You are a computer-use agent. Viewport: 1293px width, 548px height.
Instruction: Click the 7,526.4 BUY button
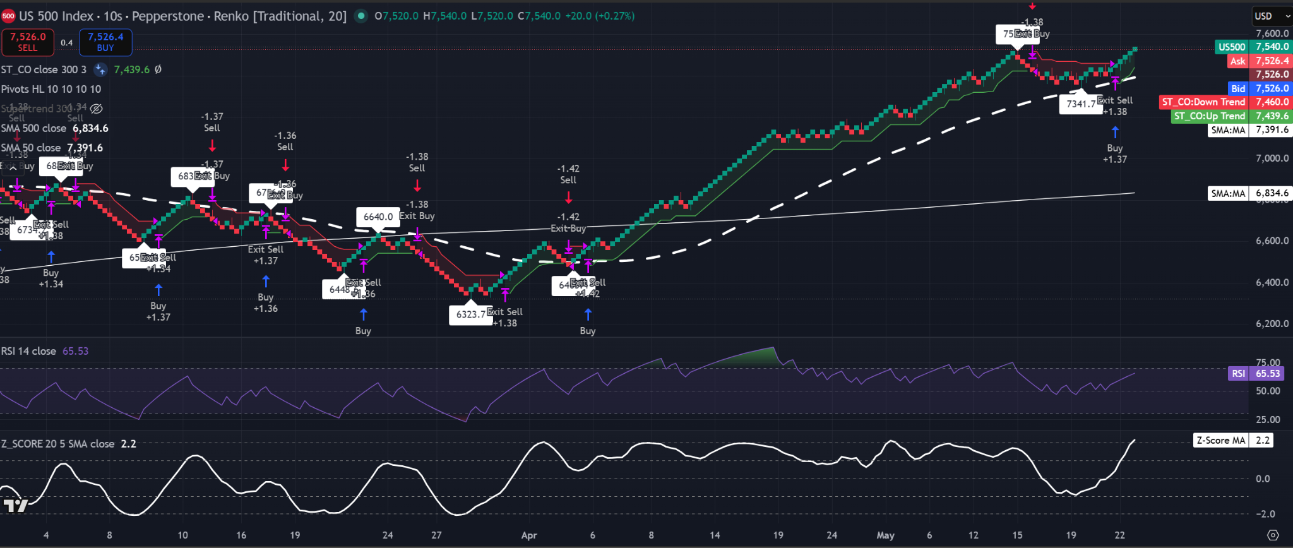[105, 42]
